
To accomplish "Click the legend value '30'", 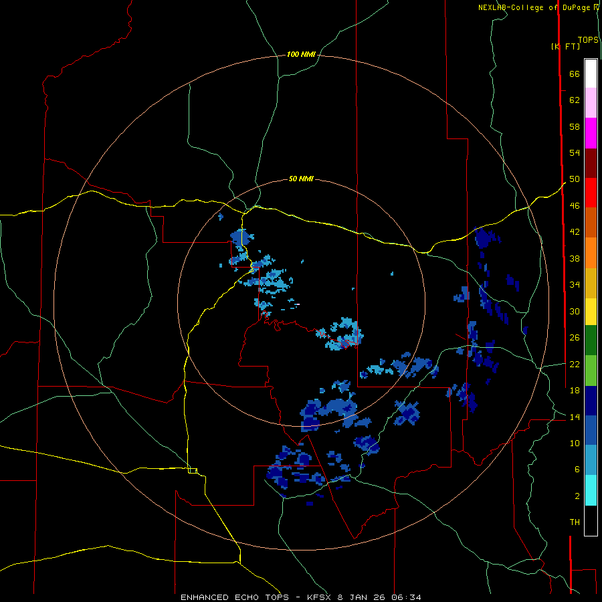I will pyautogui.click(x=575, y=311).
